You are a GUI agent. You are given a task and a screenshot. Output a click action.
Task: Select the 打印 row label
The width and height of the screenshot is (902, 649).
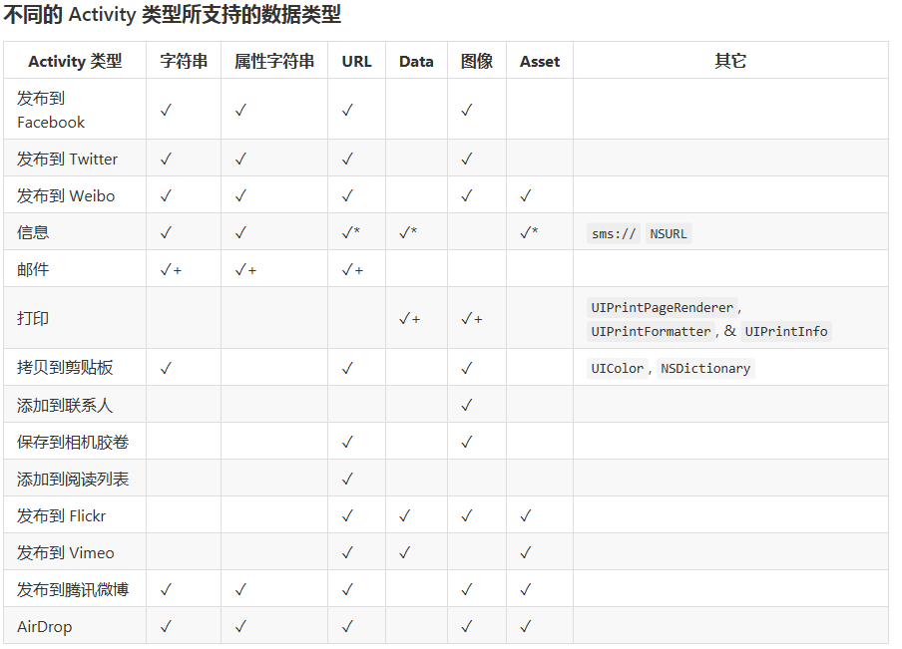point(33,318)
